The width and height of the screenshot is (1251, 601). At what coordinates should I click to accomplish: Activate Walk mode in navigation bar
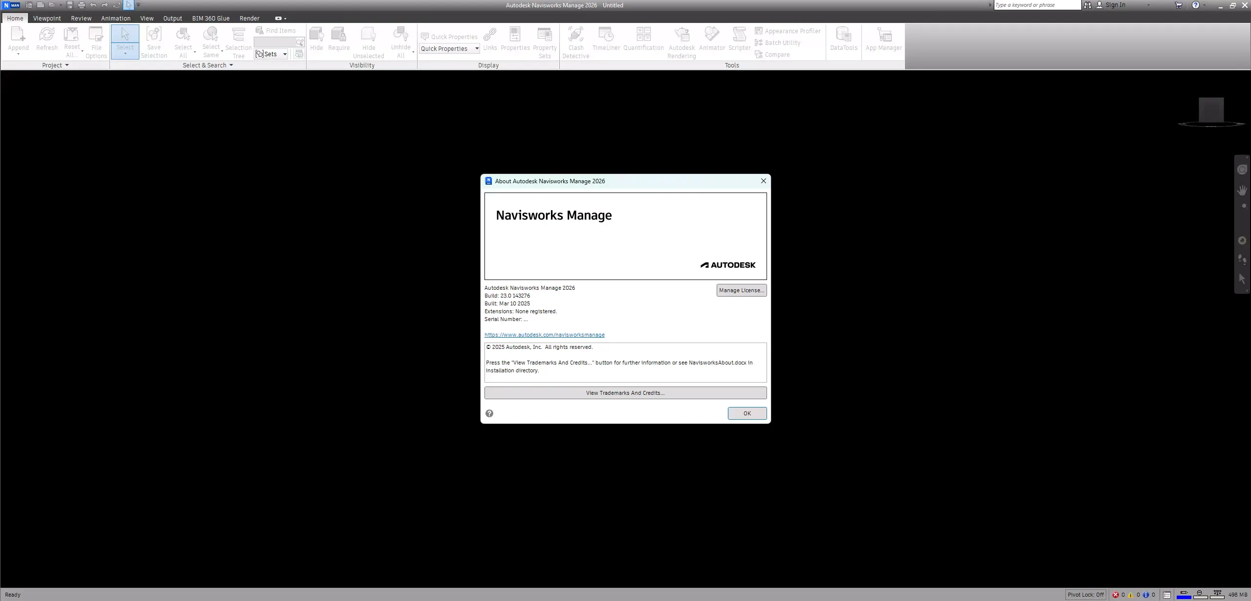[1242, 259]
